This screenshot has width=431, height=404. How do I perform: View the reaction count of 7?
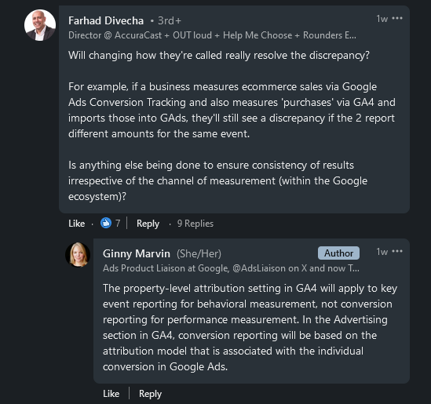pos(118,224)
